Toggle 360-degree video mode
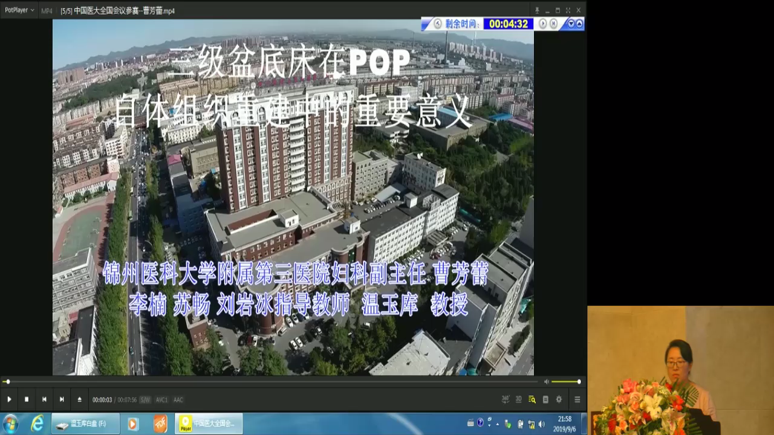 pos(506,399)
